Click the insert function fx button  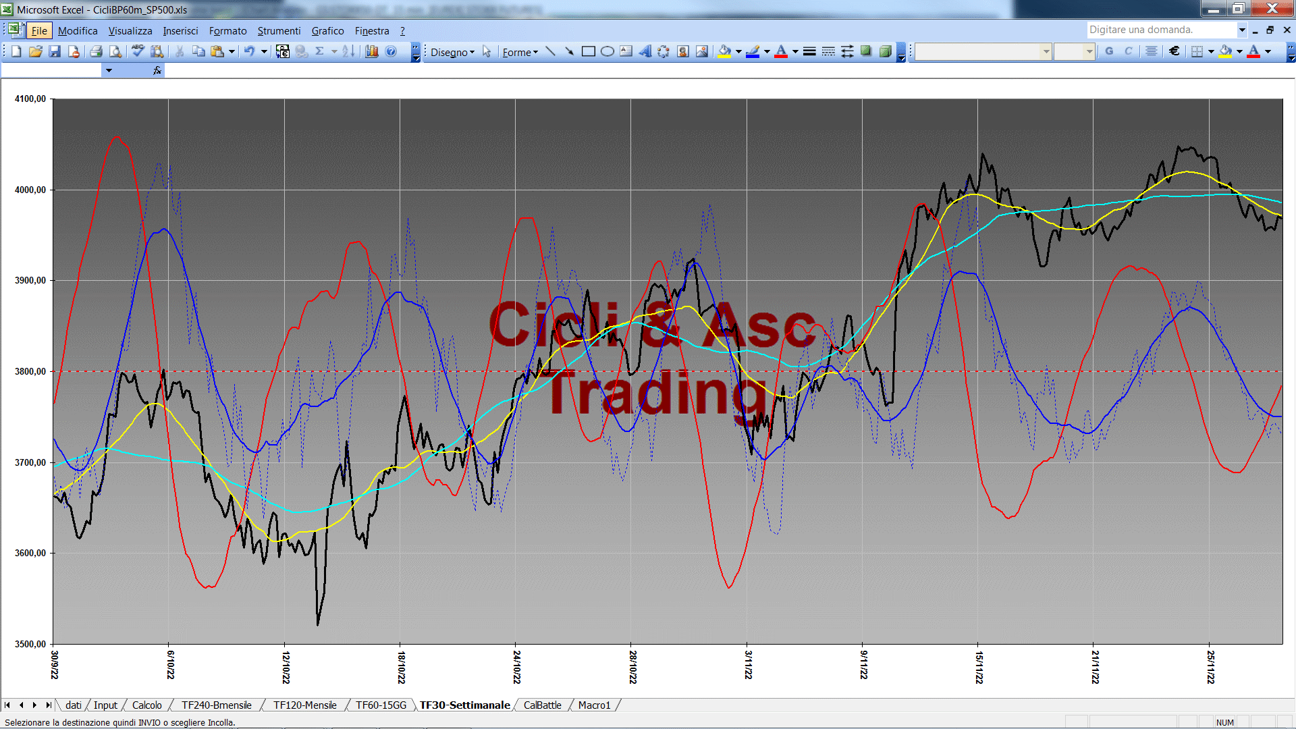pyautogui.click(x=157, y=70)
